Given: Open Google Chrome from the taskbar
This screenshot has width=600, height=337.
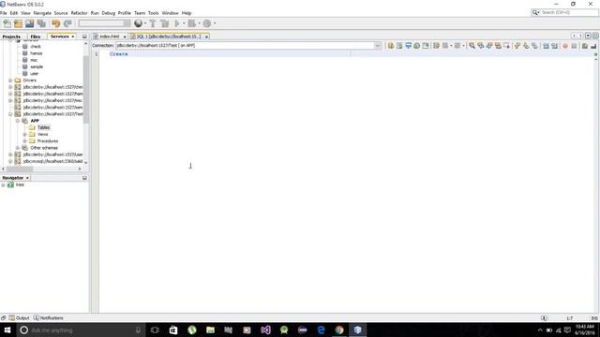Looking at the screenshot, I should pyautogui.click(x=339, y=330).
